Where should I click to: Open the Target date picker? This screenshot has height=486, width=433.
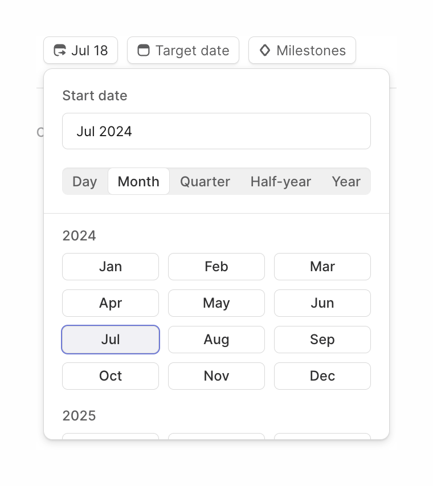182,50
